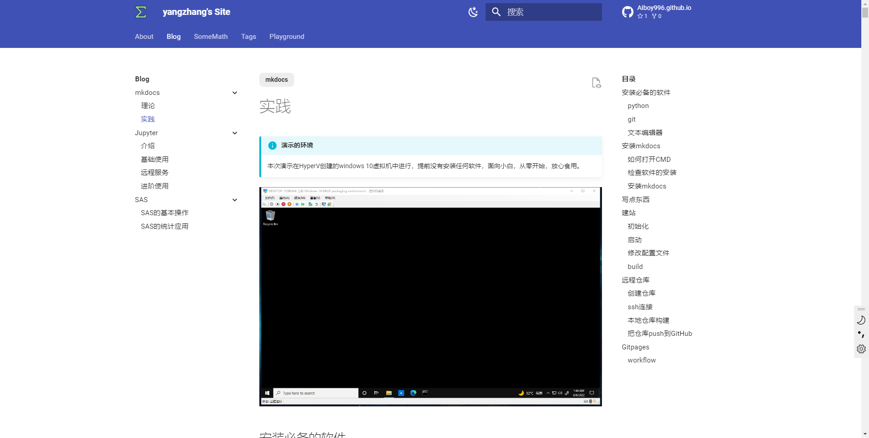Open the Alboy996.github.io GitHub repository

point(657,12)
